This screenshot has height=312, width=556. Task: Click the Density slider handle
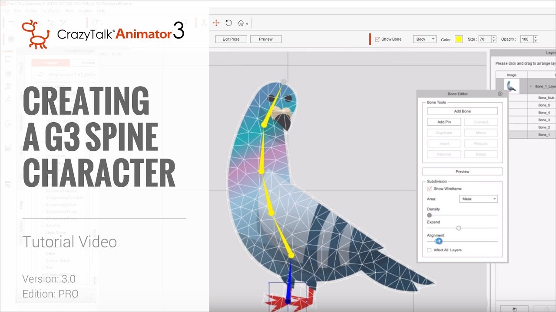click(x=430, y=215)
